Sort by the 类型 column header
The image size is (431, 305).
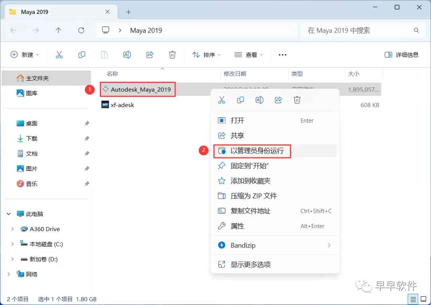(297, 74)
